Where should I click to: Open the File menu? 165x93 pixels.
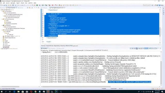pyautogui.click(x=1, y=3)
